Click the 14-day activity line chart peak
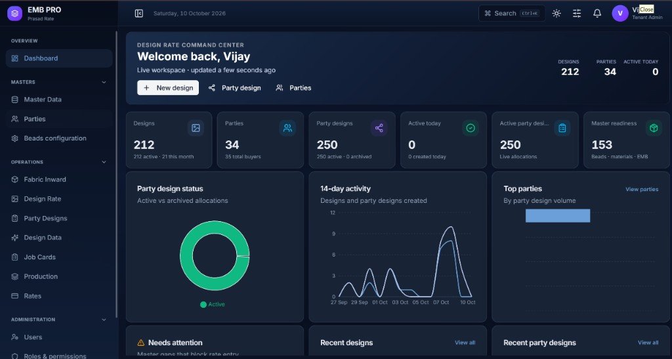Screen dimensions: 672x359 [450, 228]
